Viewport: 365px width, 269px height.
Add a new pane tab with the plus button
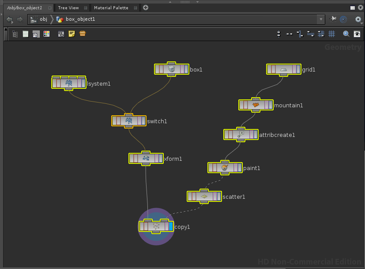(x=145, y=8)
